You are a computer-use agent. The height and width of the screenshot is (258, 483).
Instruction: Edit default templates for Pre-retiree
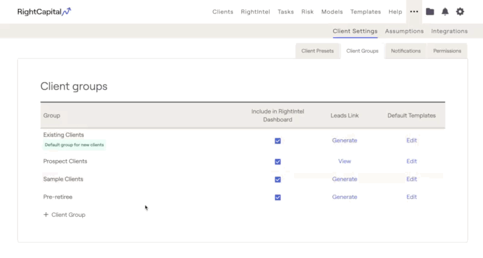[412, 197]
